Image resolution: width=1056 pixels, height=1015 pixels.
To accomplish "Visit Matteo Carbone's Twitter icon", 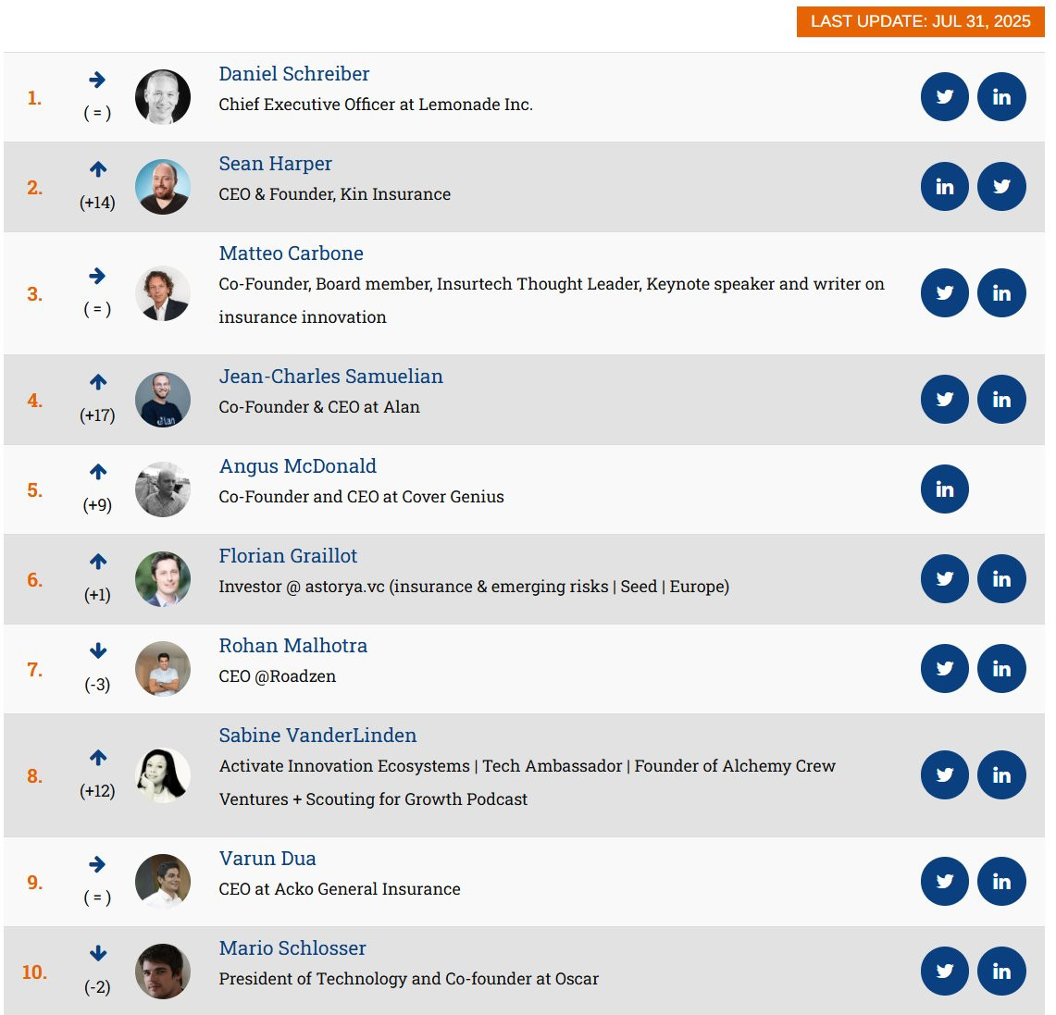I will point(944,292).
